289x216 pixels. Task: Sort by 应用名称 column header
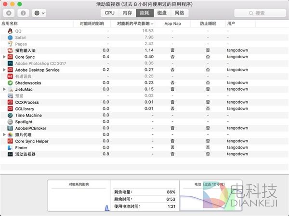click(x=37, y=24)
